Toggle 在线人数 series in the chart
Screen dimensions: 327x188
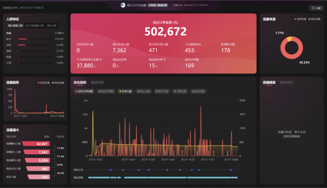(x=126, y=91)
